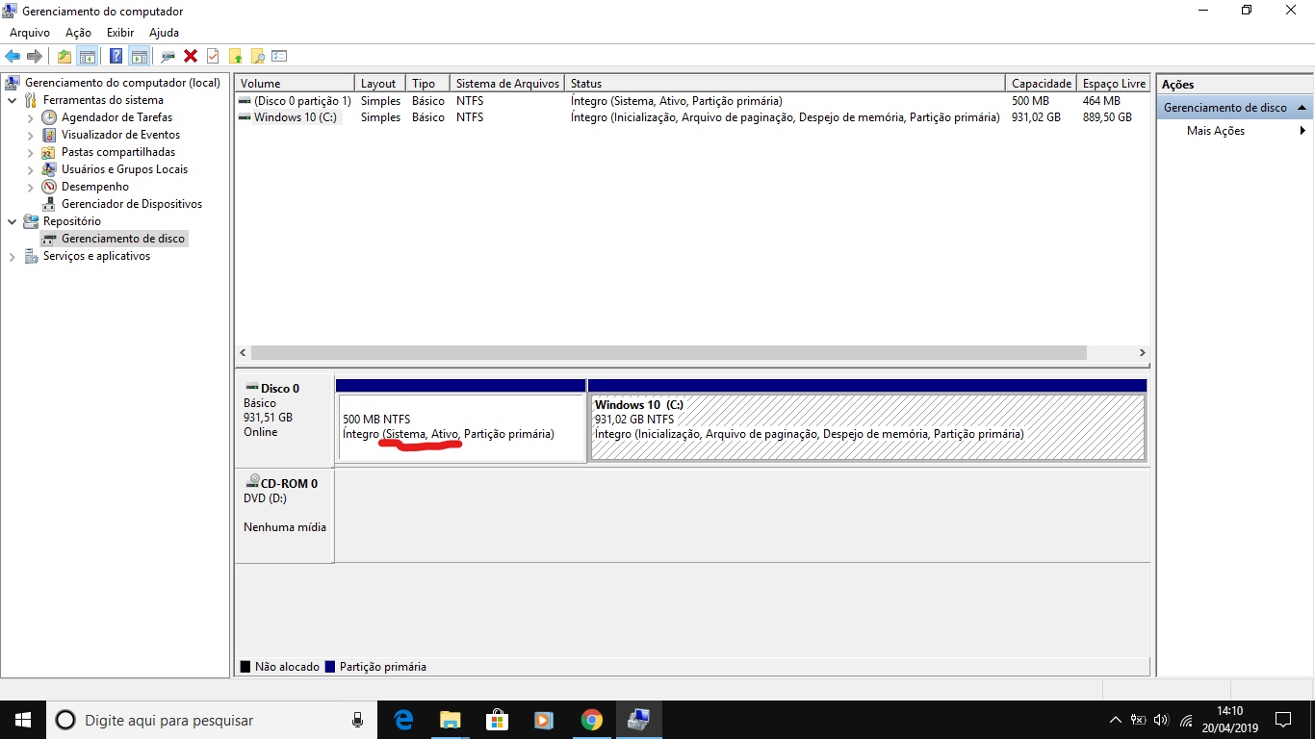The width and height of the screenshot is (1315, 739).
Task: Open the Arquivo menu
Action: click(29, 33)
